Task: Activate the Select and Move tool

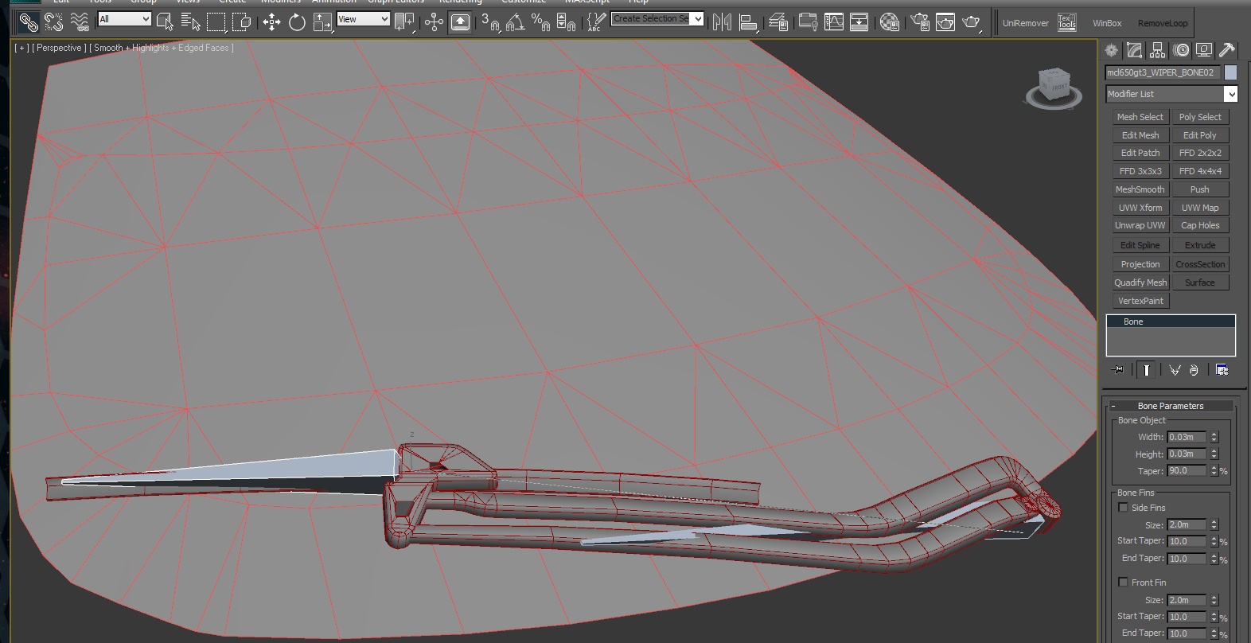Action: (x=271, y=21)
